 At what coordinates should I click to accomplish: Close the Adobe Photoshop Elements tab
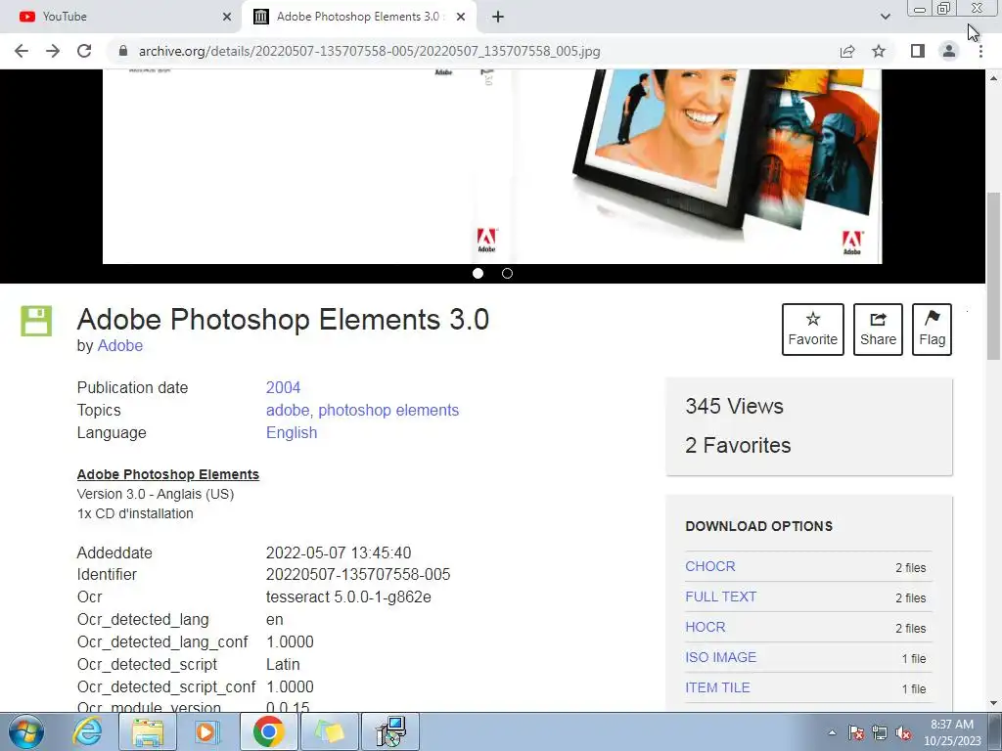461,17
